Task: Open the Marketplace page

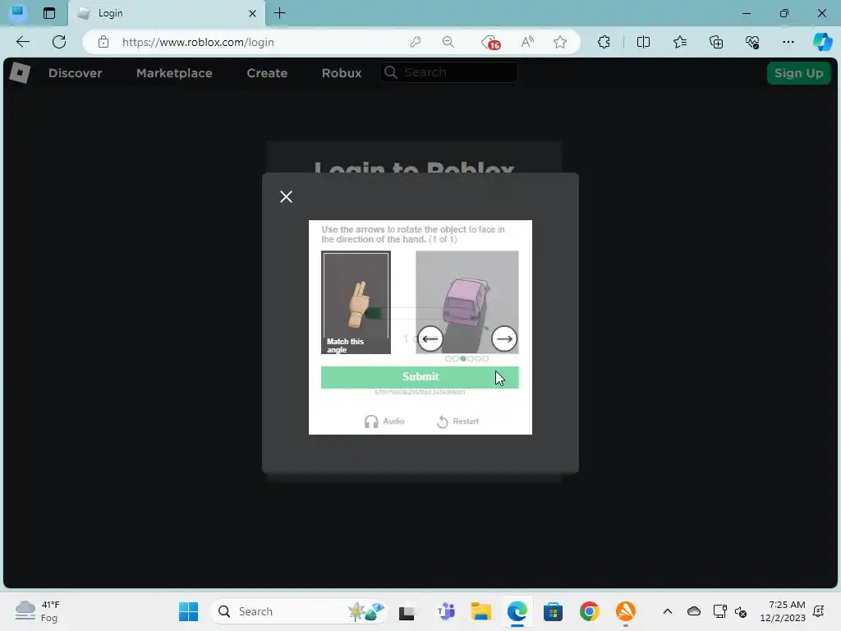Action: click(174, 73)
